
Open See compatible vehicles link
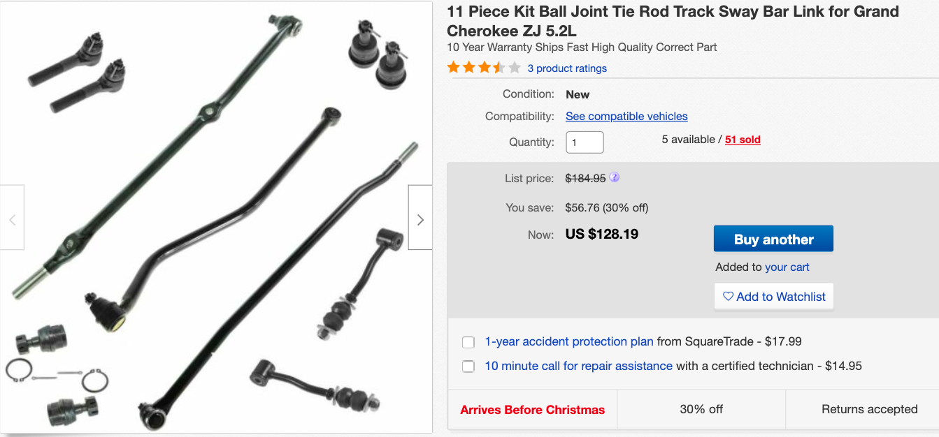click(626, 117)
